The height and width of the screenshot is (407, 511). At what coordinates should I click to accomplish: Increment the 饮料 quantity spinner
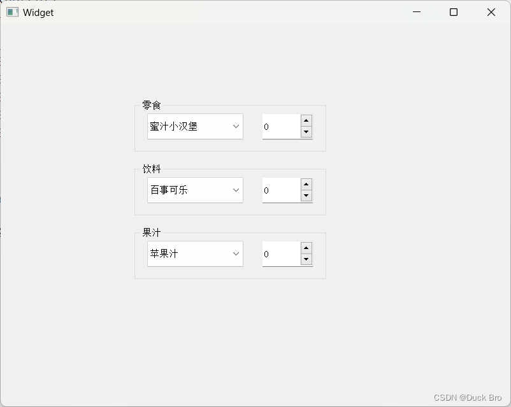306,185
